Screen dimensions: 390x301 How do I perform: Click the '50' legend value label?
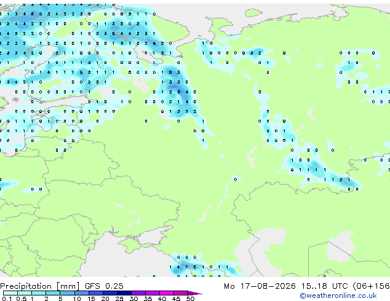pos(190,299)
